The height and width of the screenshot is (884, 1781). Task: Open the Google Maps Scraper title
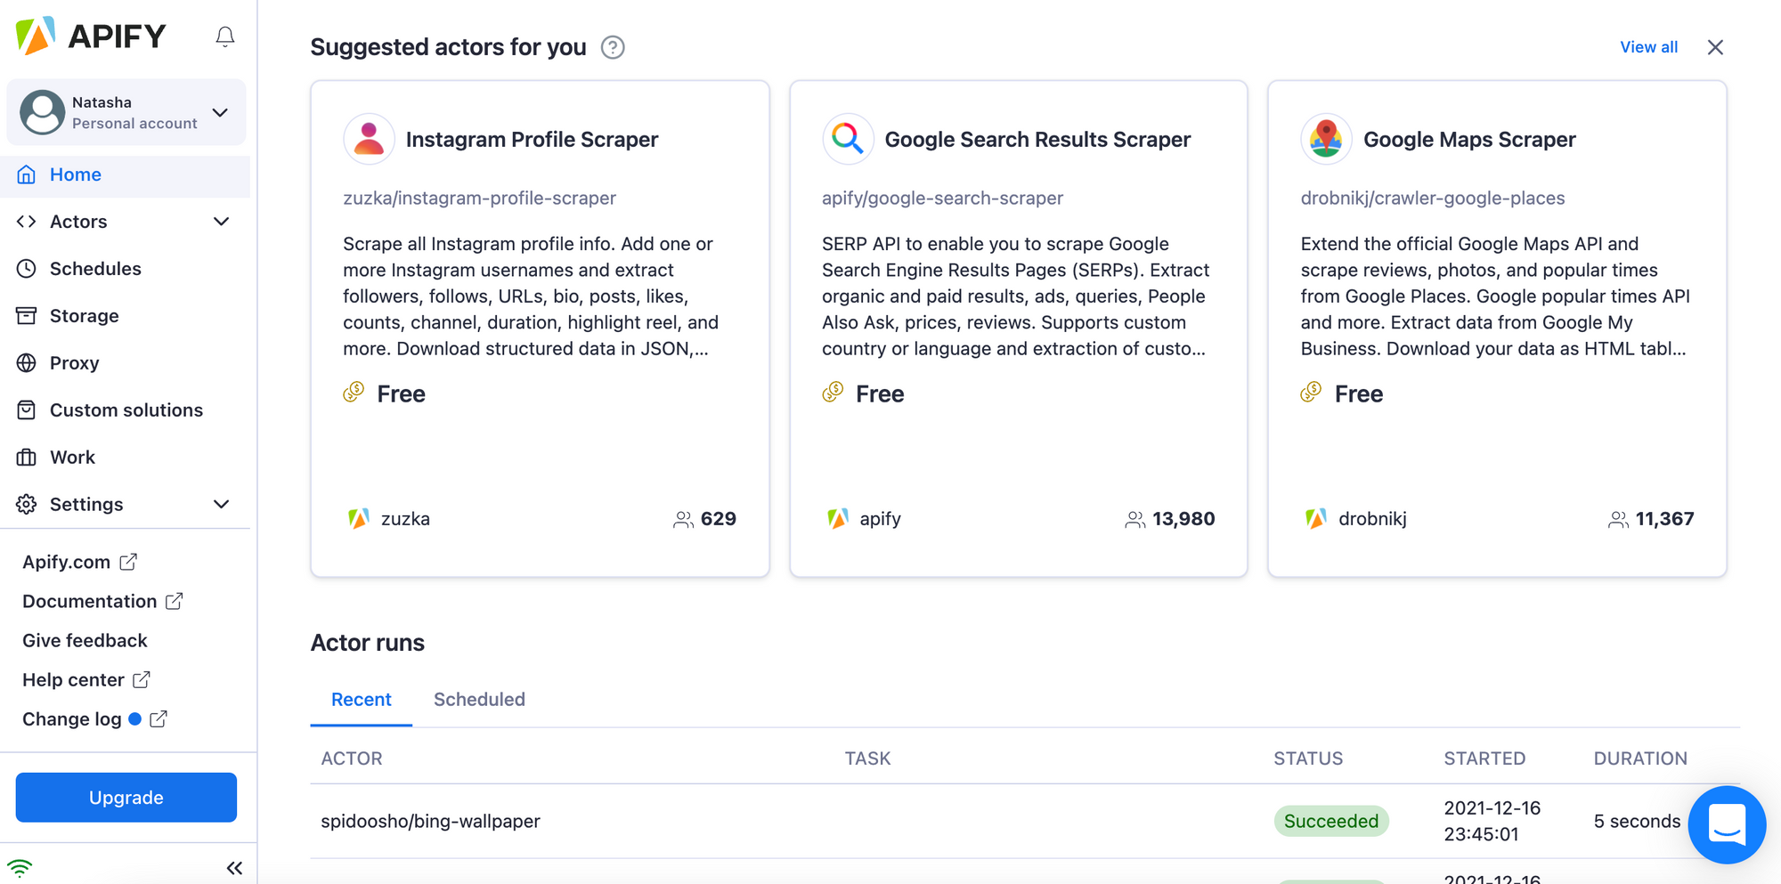tap(1469, 140)
